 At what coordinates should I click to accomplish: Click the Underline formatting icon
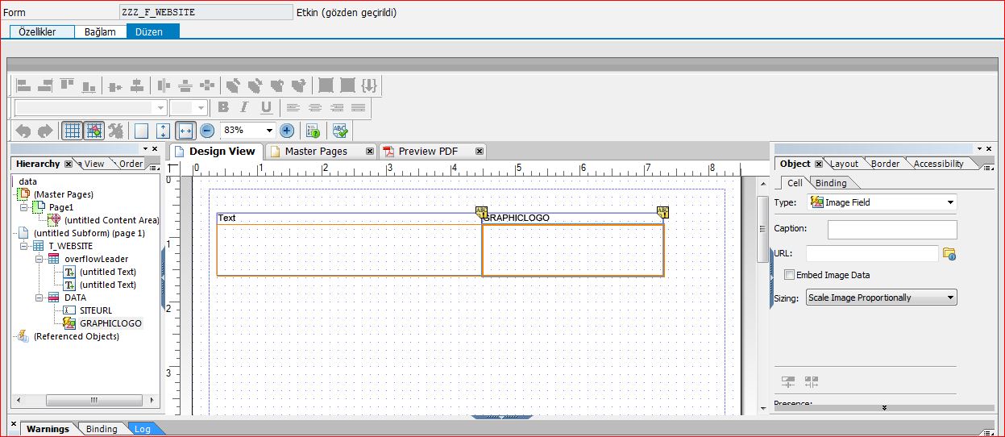[x=265, y=108]
